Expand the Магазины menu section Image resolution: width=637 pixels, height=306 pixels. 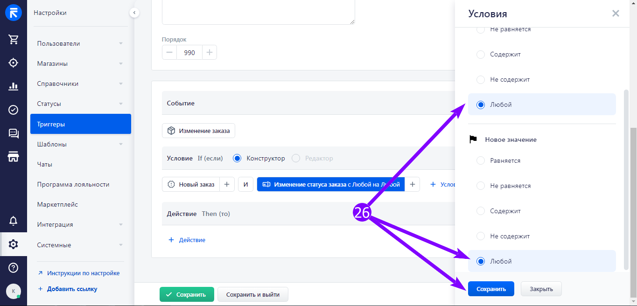(81, 63)
